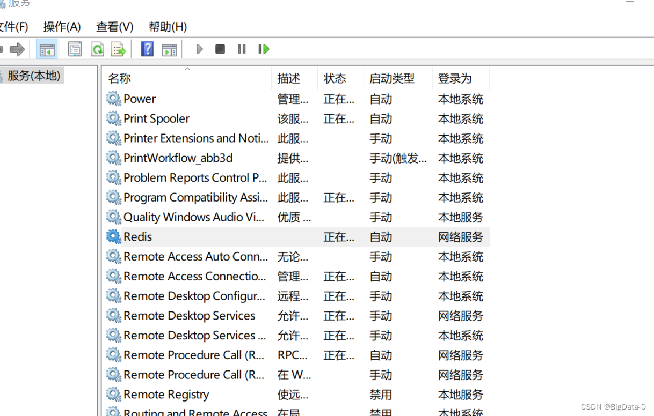
Task: Select 服务(本地) in the left tree
Action: click(x=33, y=76)
